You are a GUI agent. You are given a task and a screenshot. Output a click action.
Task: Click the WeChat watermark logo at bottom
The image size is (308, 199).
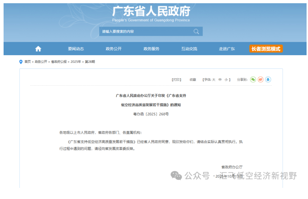(176, 175)
